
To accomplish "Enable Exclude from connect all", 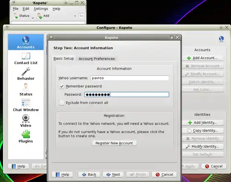I will (x=62, y=103).
